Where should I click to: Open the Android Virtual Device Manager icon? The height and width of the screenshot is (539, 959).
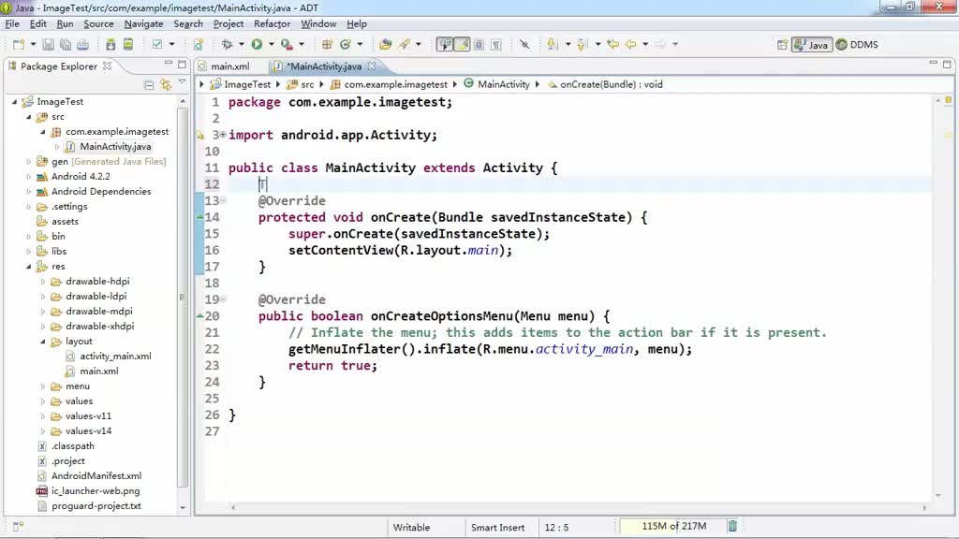pyautogui.click(x=127, y=45)
